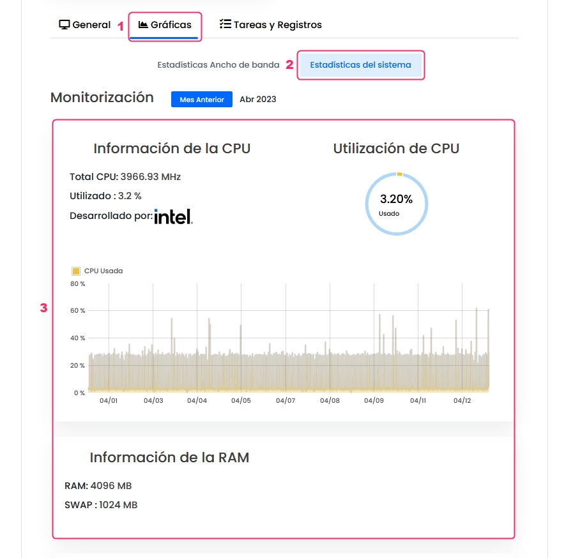Click the Intel logo

click(x=173, y=216)
